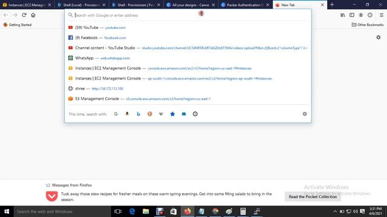
Task: Search this time with Amazon
Action: click(127, 114)
